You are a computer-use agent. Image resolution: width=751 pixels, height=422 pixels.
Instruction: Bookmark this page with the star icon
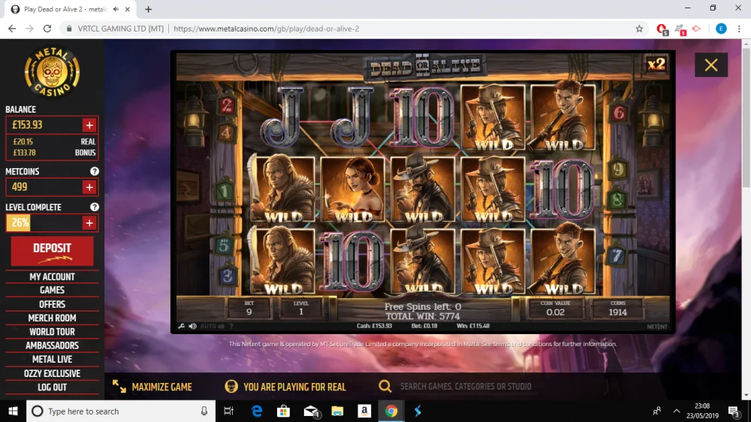coord(639,29)
